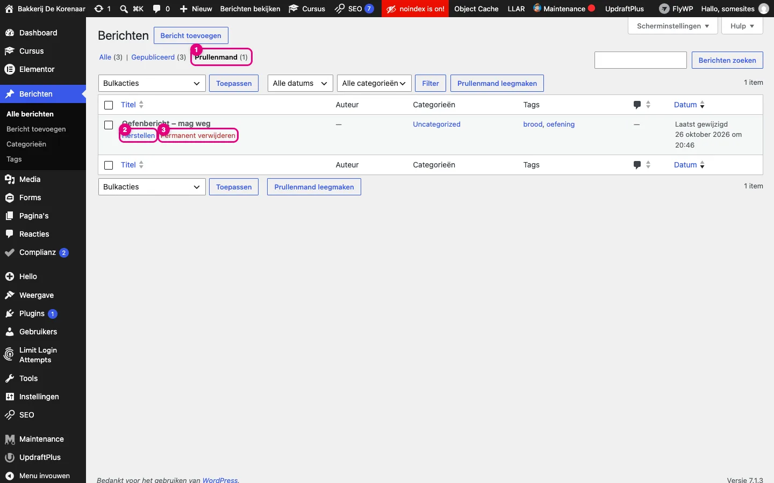This screenshot has width=774, height=483.
Task: Open the bottom Bulkacties dropdown
Action: [x=152, y=187]
